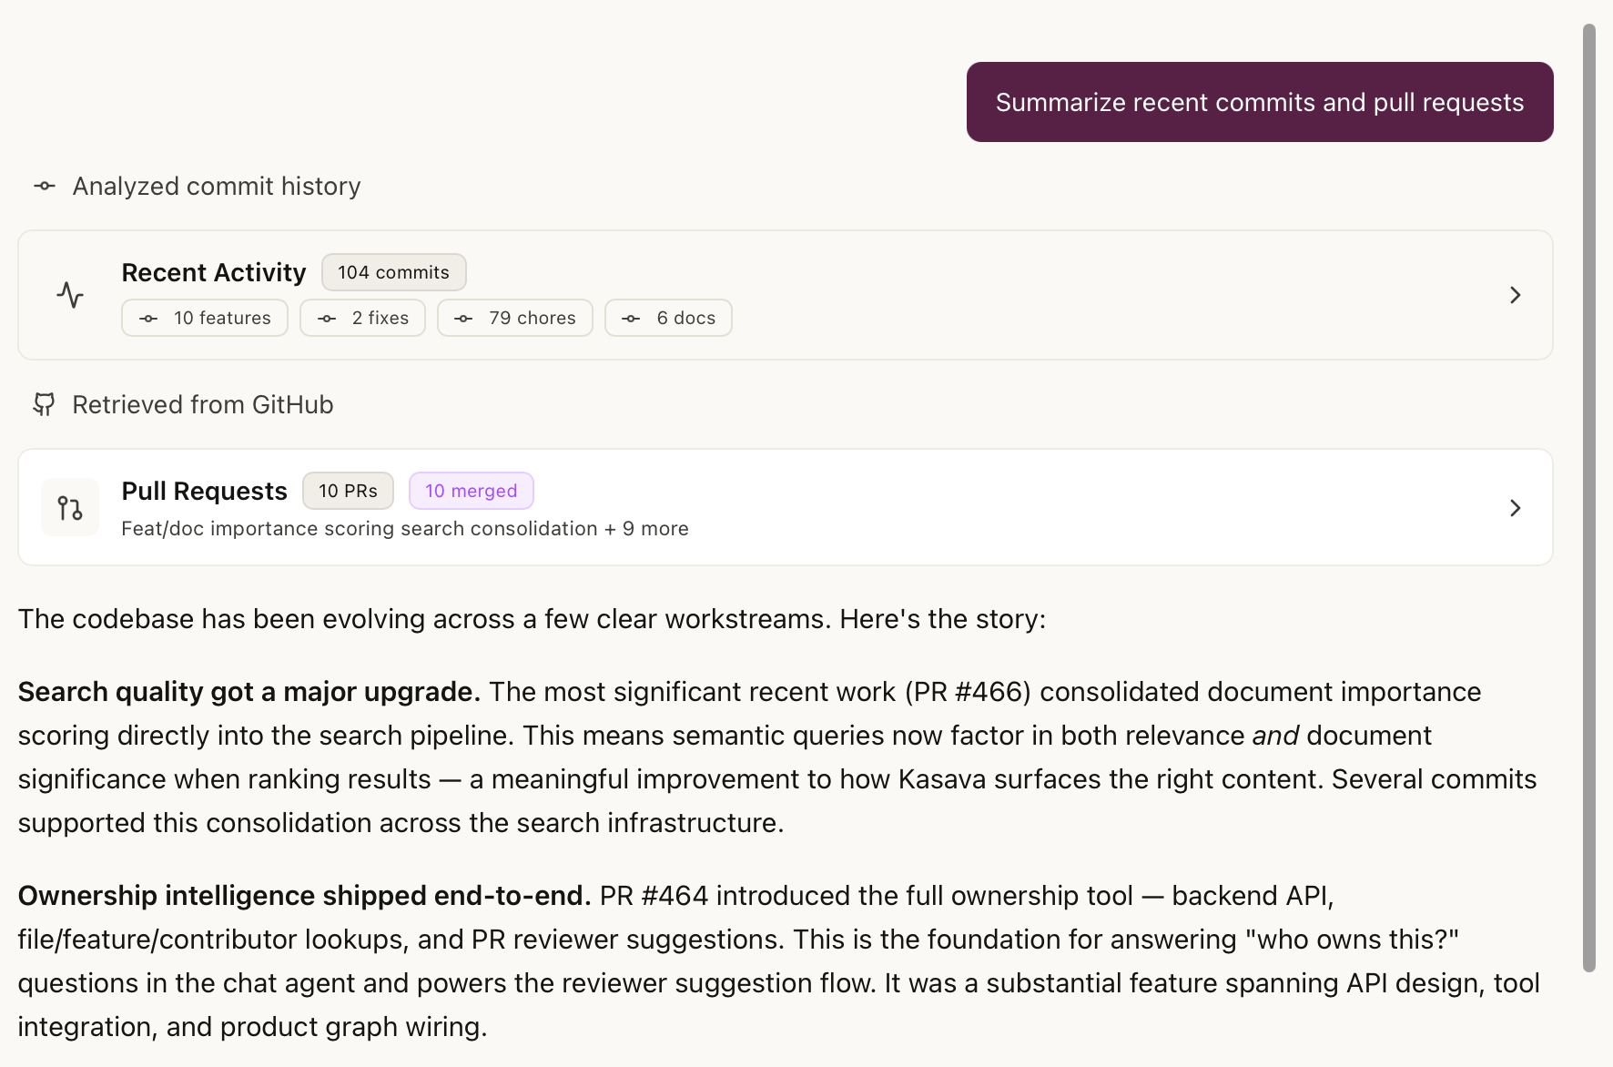Click the 10 merged badge

click(x=472, y=490)
